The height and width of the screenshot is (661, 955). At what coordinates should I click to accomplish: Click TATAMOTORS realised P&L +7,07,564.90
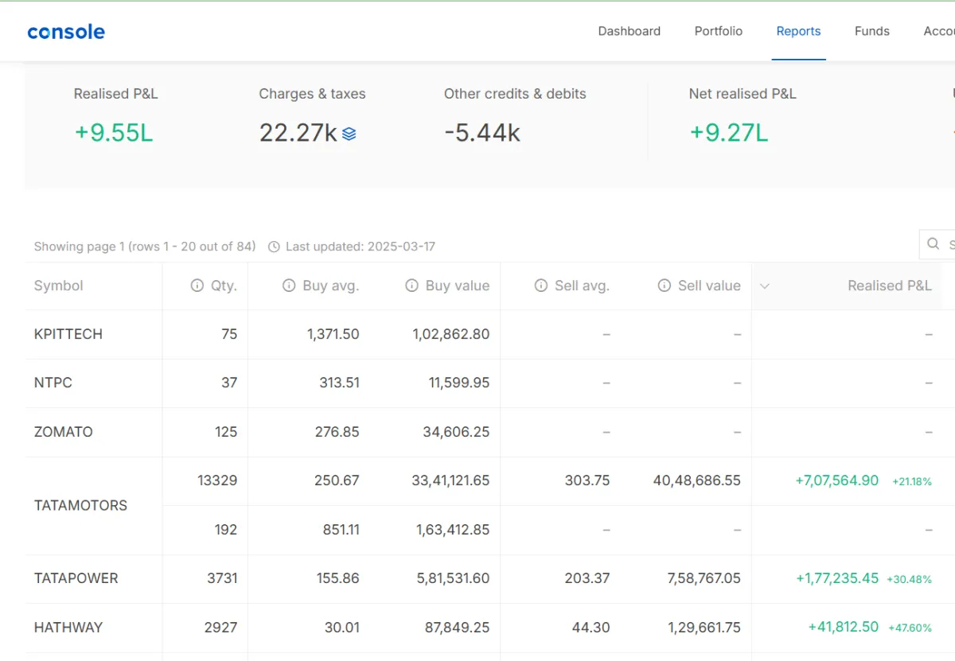coord(837,480)
